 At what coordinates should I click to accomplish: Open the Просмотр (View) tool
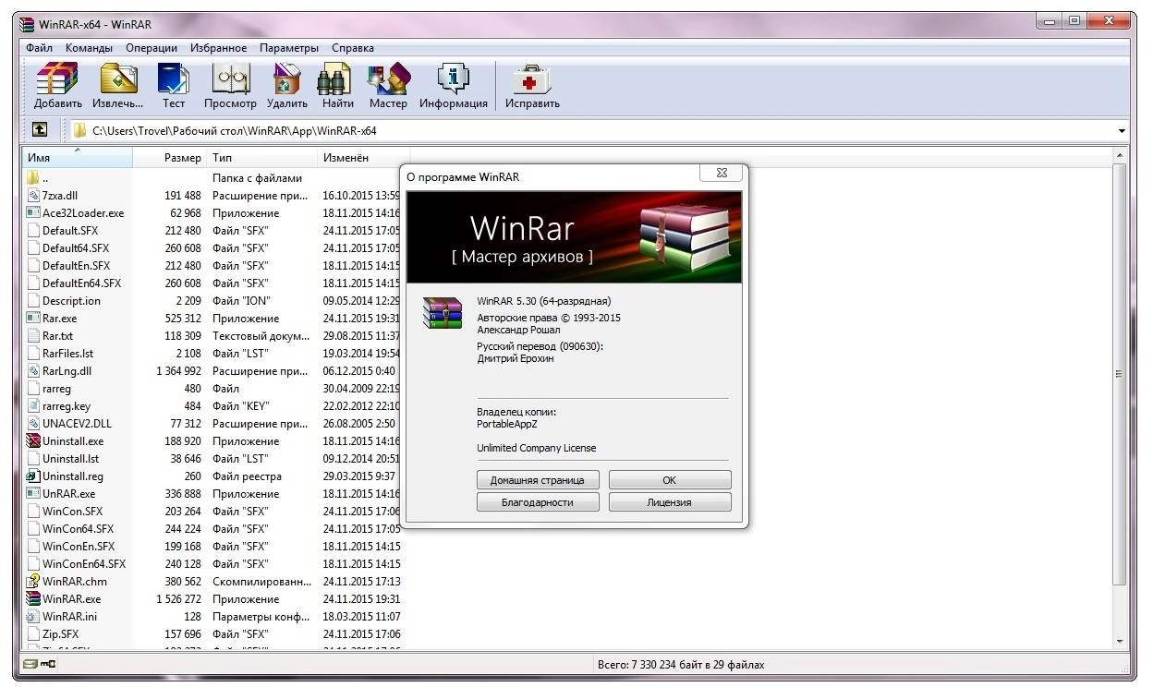[x=231, y=78]
